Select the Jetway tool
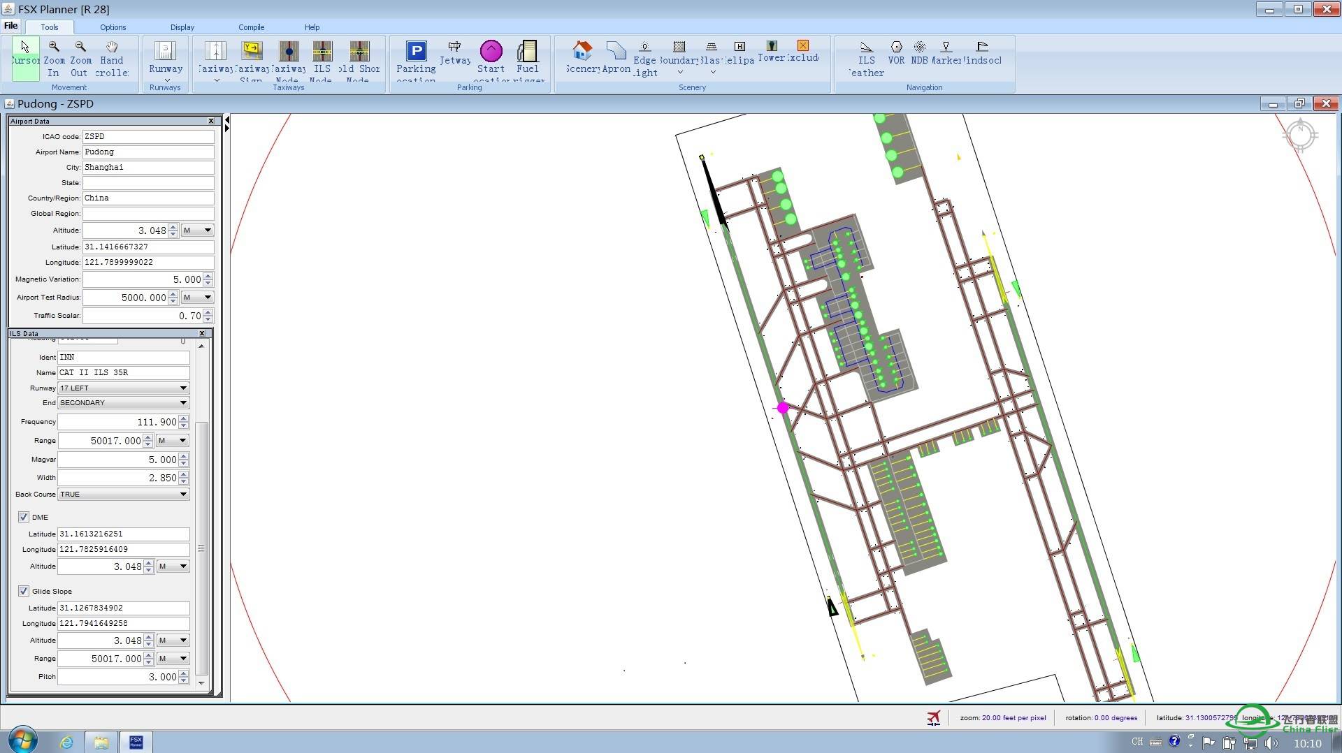The width and height of the screenshot is (1342, 753). [454, 54]
